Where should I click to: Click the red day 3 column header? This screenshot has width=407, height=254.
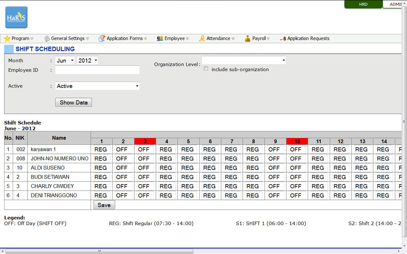point(145,141)
